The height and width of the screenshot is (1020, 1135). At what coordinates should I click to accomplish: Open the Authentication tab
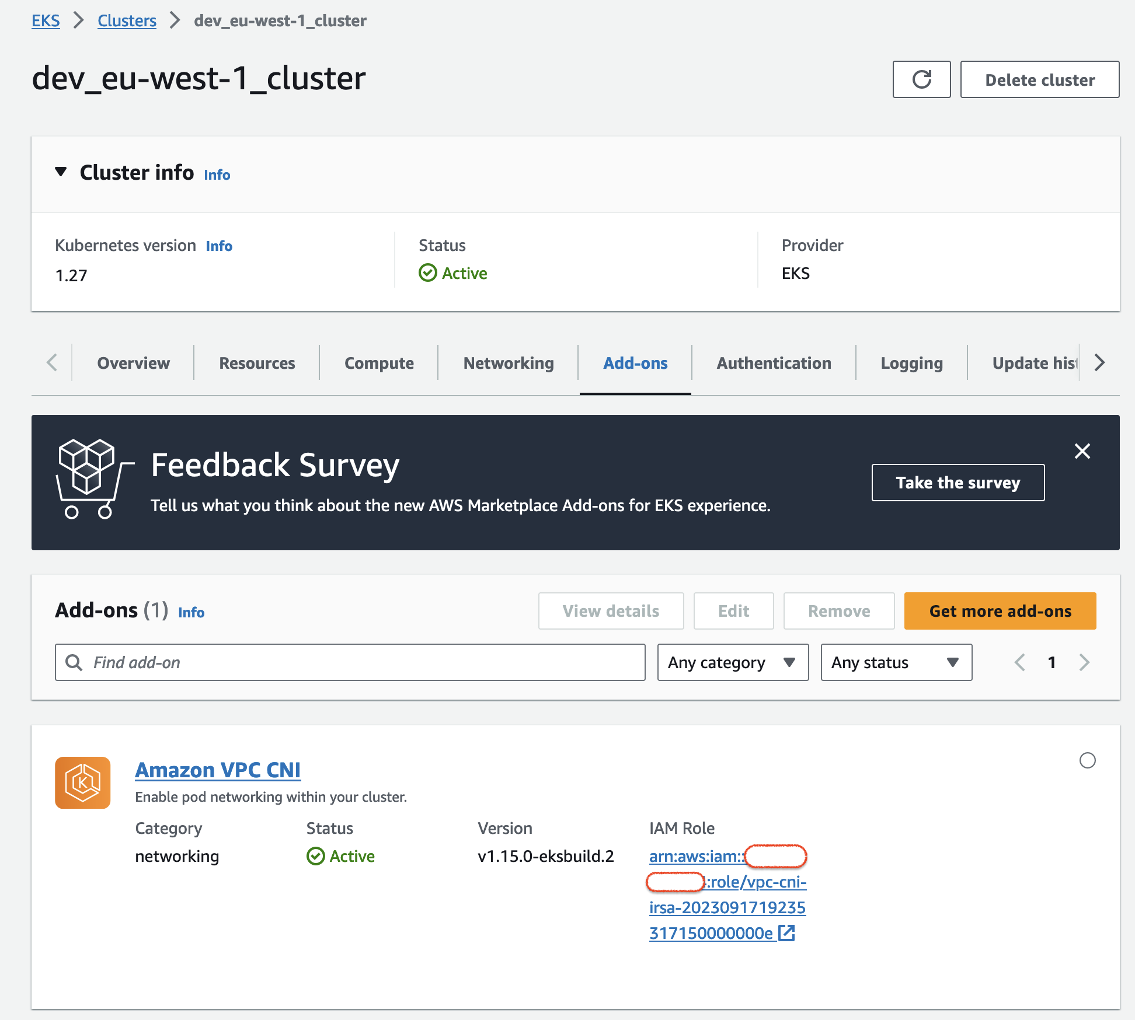coord(773,362)
